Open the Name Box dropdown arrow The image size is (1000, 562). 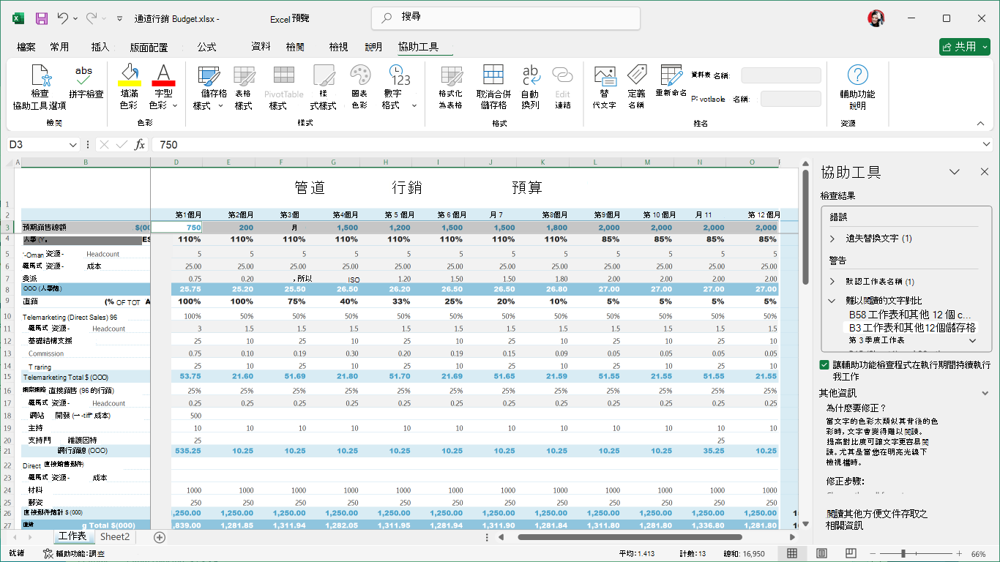click(72, 145)
